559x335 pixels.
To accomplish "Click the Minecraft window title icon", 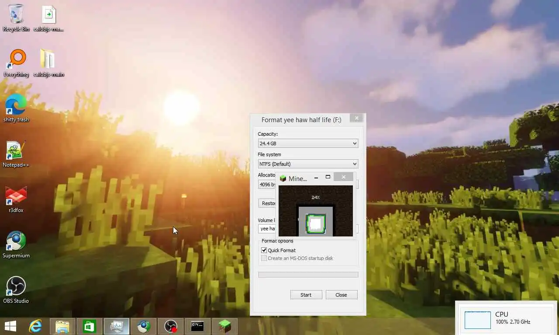I will point(283,178).
